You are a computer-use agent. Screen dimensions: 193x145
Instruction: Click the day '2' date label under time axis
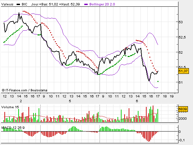pos(21,101)
